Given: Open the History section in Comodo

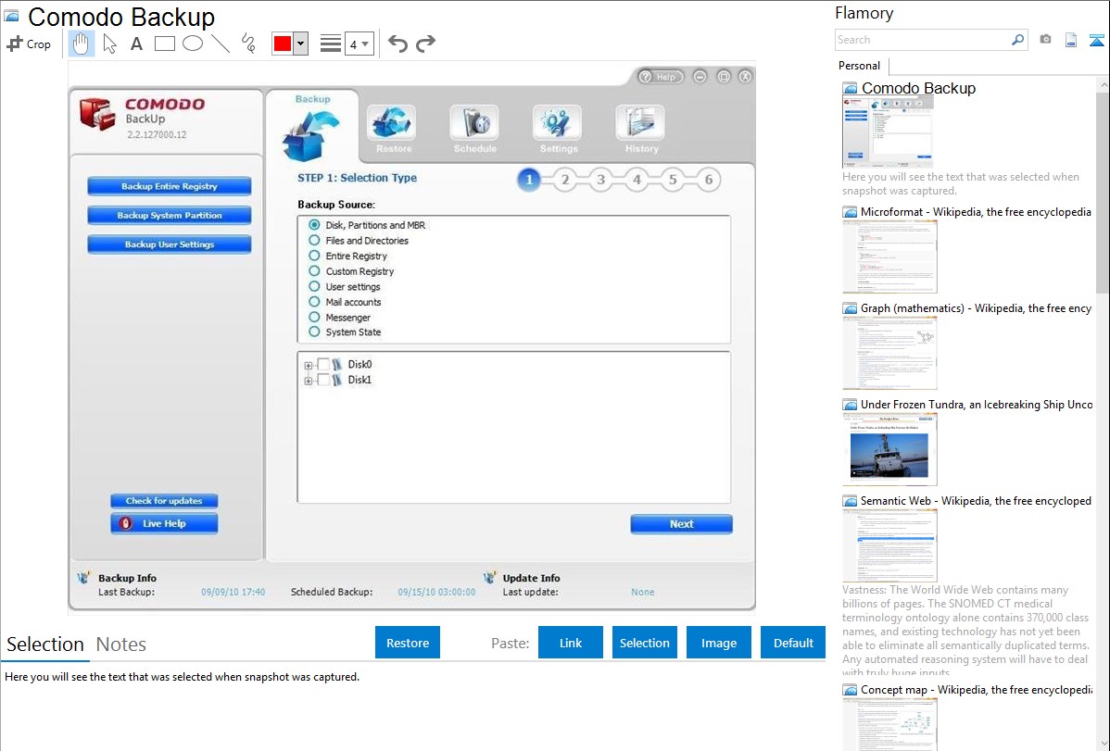Looking at the screenshot, I should tap(641, 129).
